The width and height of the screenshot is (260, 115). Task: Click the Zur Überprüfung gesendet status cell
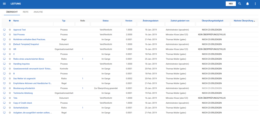coord(106,88)
